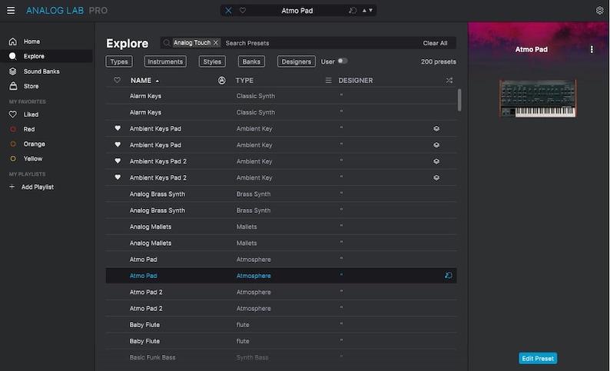Viewport: 610px width, 371px height.
Task: Open the Designers filter dropdown
Action: tap(297, 61)
